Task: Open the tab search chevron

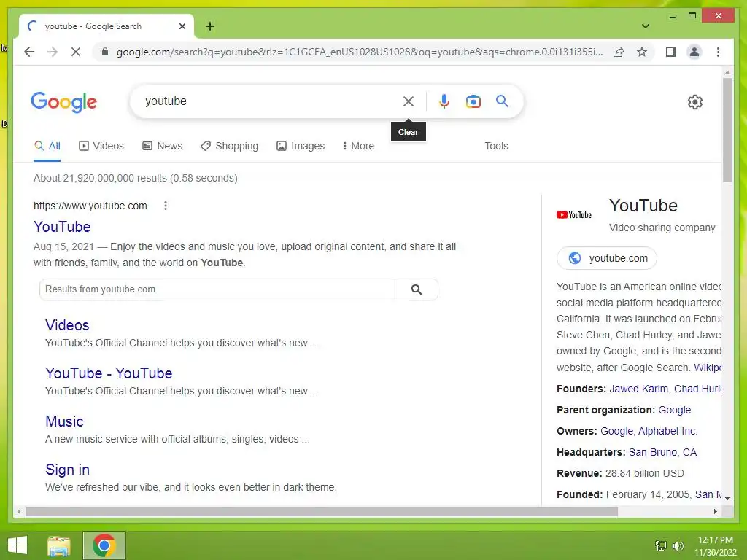Action: (x=646, y=26)
